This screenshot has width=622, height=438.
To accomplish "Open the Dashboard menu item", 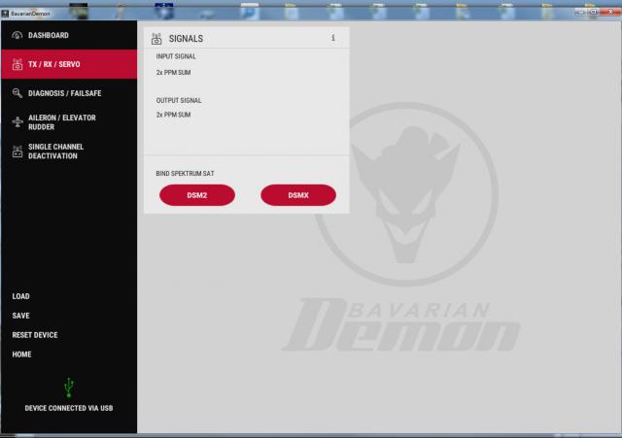I will tap(69, 35).
